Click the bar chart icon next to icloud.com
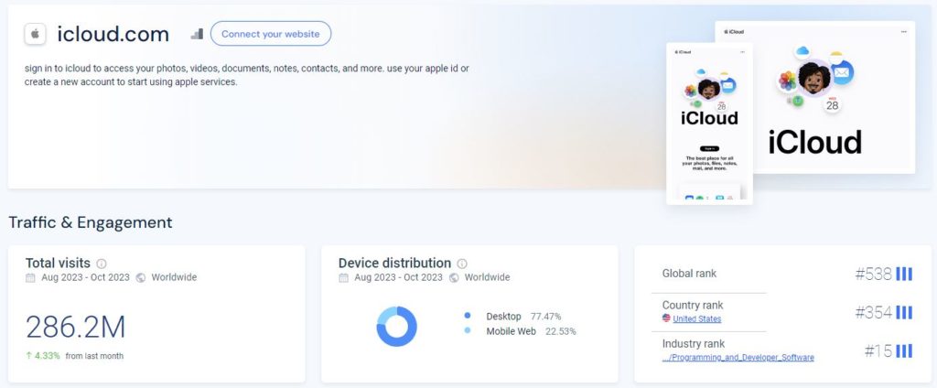The height and width of the screenshot is (388, 937). [x=198, y=34]
